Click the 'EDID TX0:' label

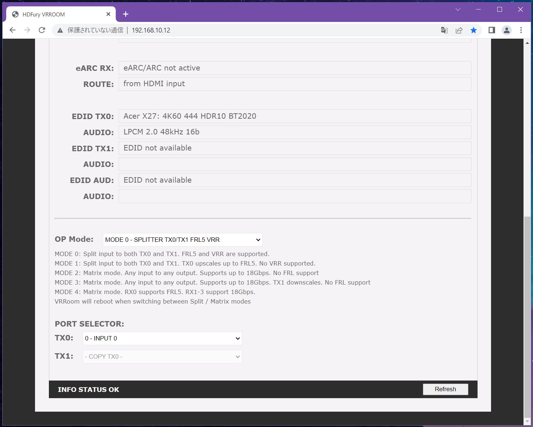(x=93, y=117)
